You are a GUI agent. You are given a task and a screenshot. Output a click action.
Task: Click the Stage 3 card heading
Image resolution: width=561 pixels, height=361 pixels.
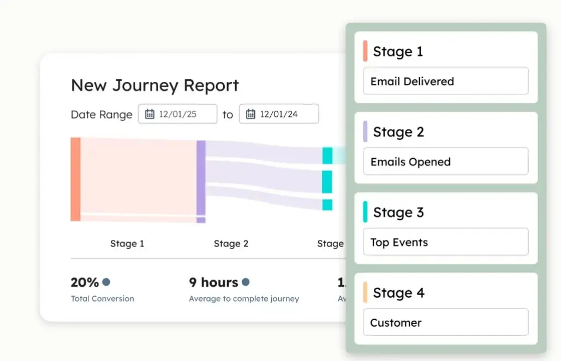(398, 212)
